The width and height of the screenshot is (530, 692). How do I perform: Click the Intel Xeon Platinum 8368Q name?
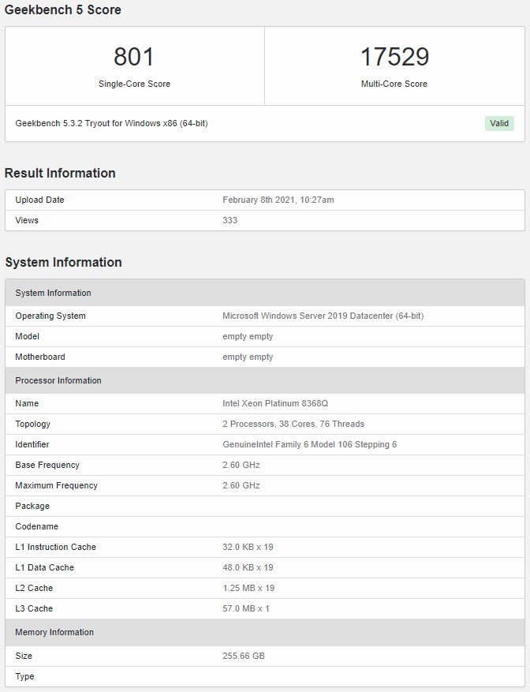pyautogui.click(x=275, y=403)
